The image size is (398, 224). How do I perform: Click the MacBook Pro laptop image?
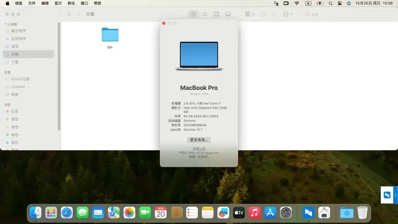point(199,56)
